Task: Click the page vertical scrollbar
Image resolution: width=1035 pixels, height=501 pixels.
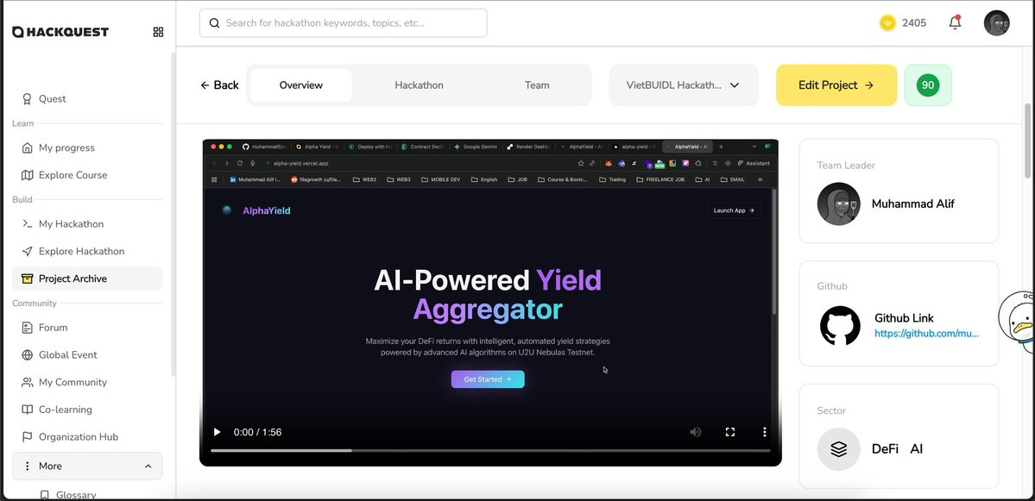Action: click(x=1028, y=141)
